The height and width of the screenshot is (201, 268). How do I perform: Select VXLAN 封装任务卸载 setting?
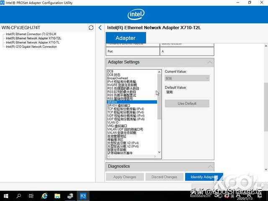(x=122, y=133)
